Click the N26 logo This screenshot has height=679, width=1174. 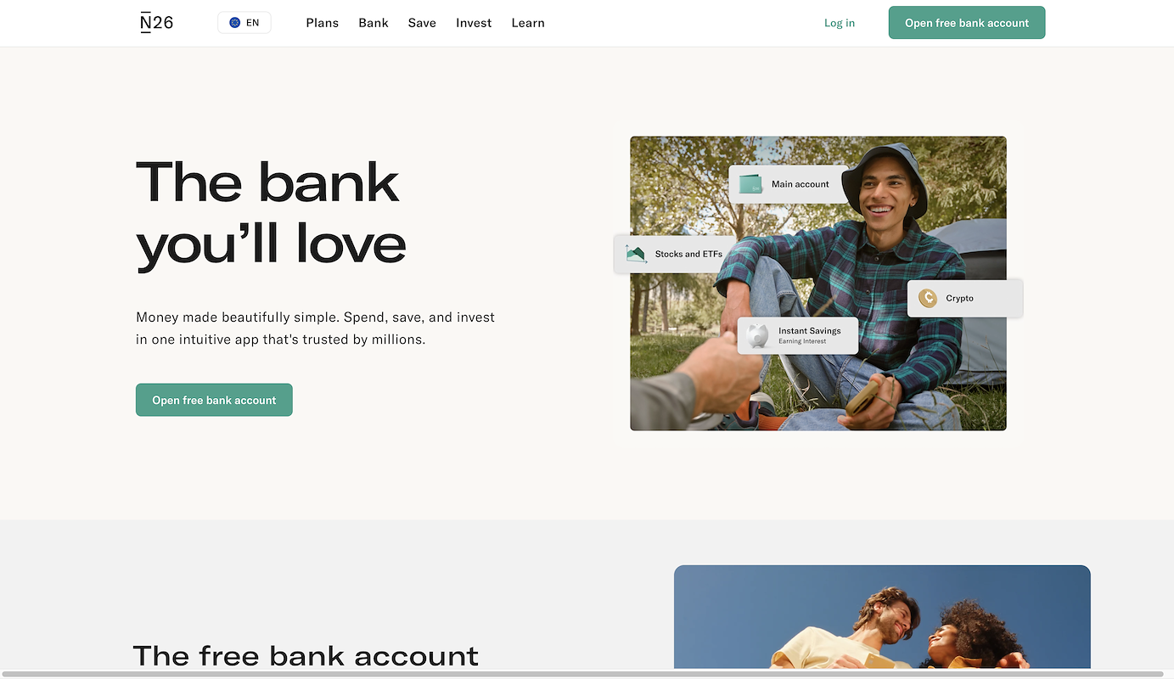point(156,23)
